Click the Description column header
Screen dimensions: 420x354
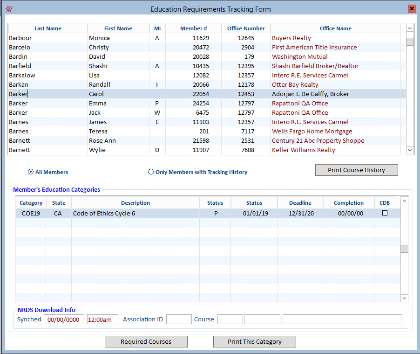click(135, 203)
